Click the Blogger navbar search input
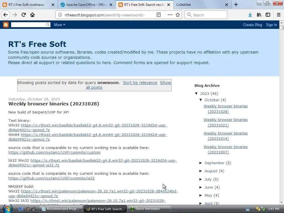The width and height of the screenshot is (284, 213). [29, 25]
